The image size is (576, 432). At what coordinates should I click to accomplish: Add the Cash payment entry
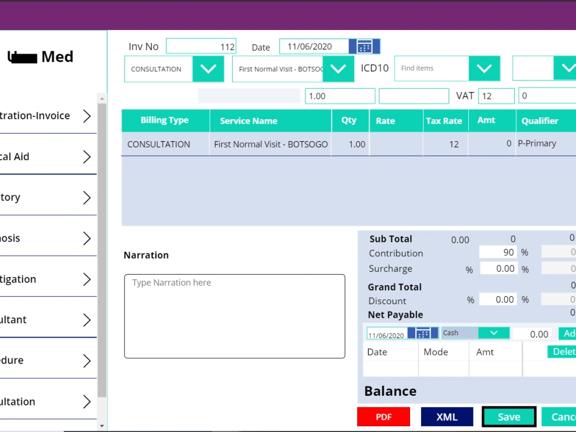(x=568, y=333)
